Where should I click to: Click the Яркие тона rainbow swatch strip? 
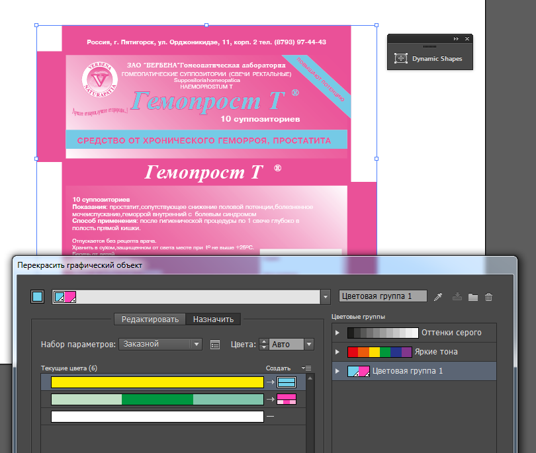coord(379,352)
